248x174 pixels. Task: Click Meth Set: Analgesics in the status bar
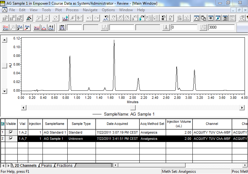tap(179, 172)
